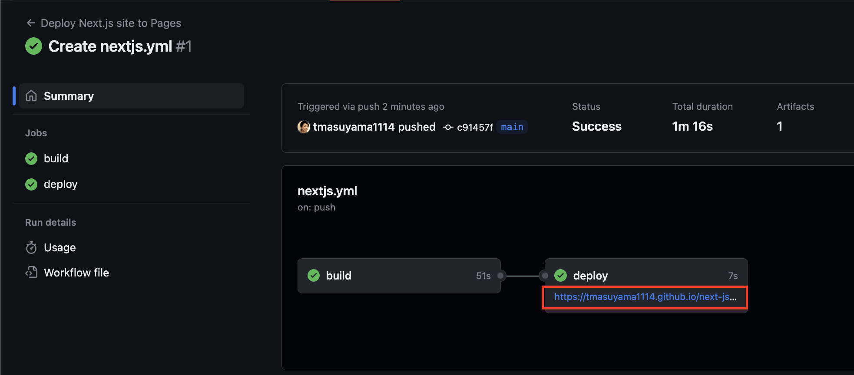854x375 pixels.
Task: Open tmasuyama1114's profile avatar
Action: pos(303,127)
